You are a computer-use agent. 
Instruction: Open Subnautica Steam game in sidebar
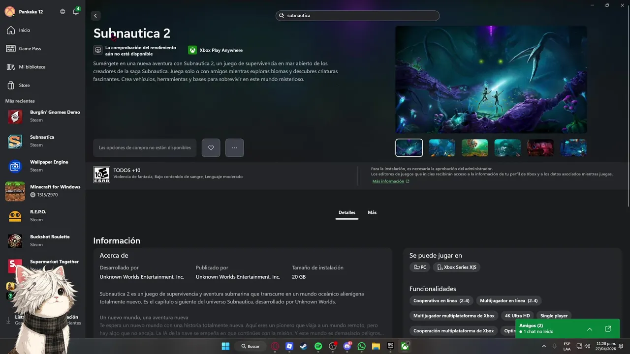tap(43, 141)
